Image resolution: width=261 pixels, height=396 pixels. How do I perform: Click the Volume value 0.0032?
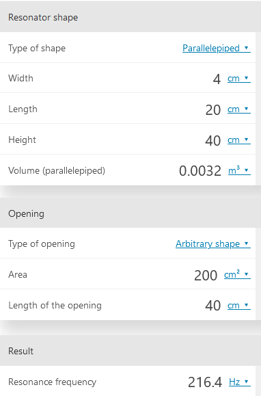coord(200,171)
